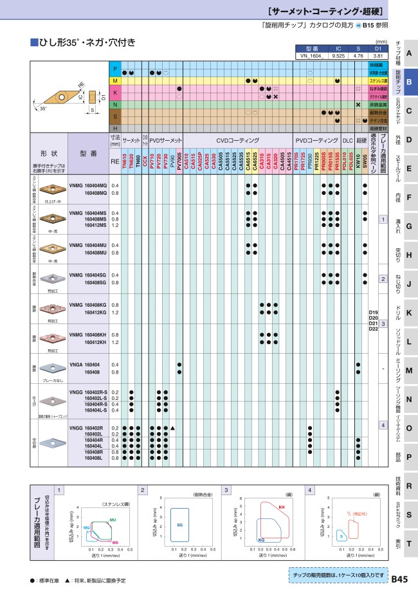Screen dimensions: 418x591
Task: Click the B15 page reference link
Action: (367, 26)
